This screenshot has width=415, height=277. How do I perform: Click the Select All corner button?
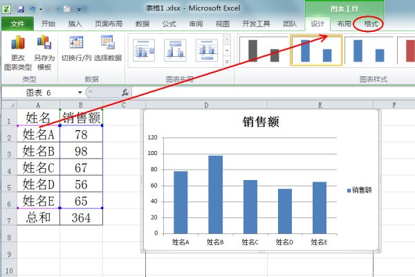coord(10,105)
